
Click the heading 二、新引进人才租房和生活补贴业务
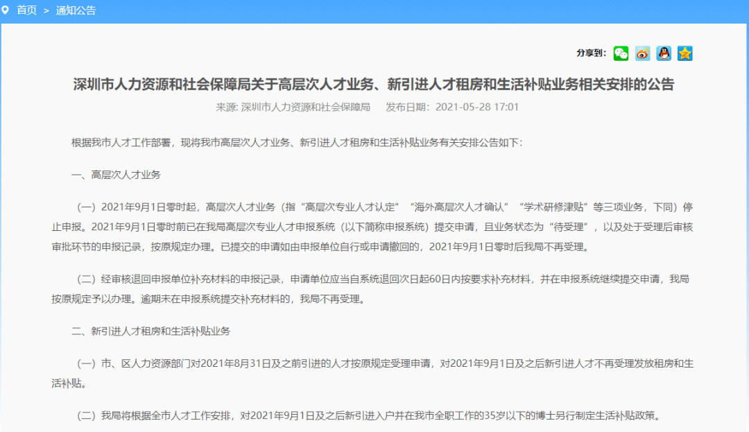click(x=151, y=331)
